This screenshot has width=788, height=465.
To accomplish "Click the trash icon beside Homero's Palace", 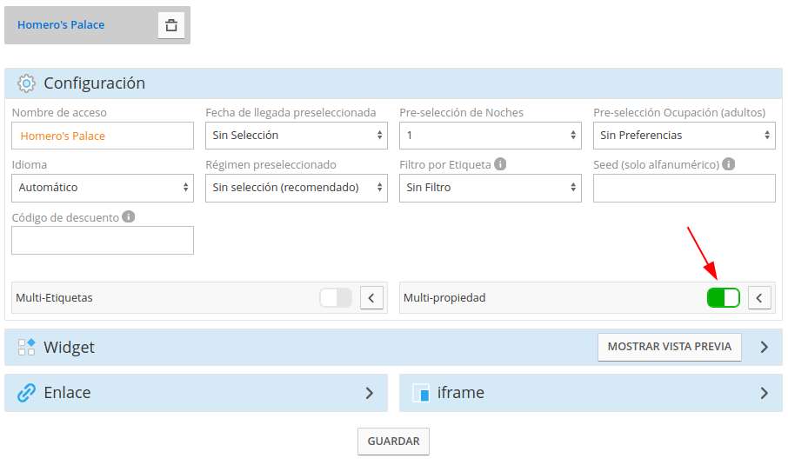I will pyautogui.click(x=171, y=25).
